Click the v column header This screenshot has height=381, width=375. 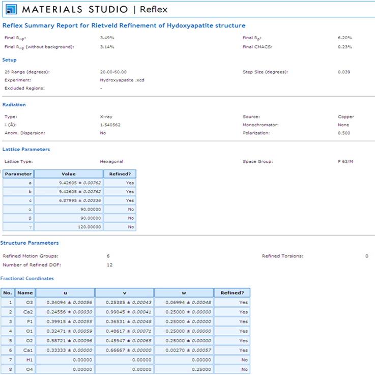coord(124,293)
